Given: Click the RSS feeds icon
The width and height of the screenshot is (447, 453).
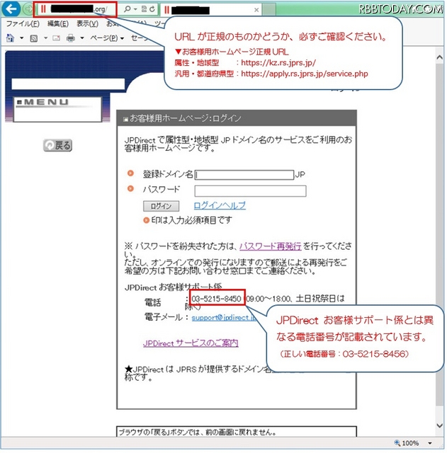Looking at the screenshot, I should click(x=34, y=38).
